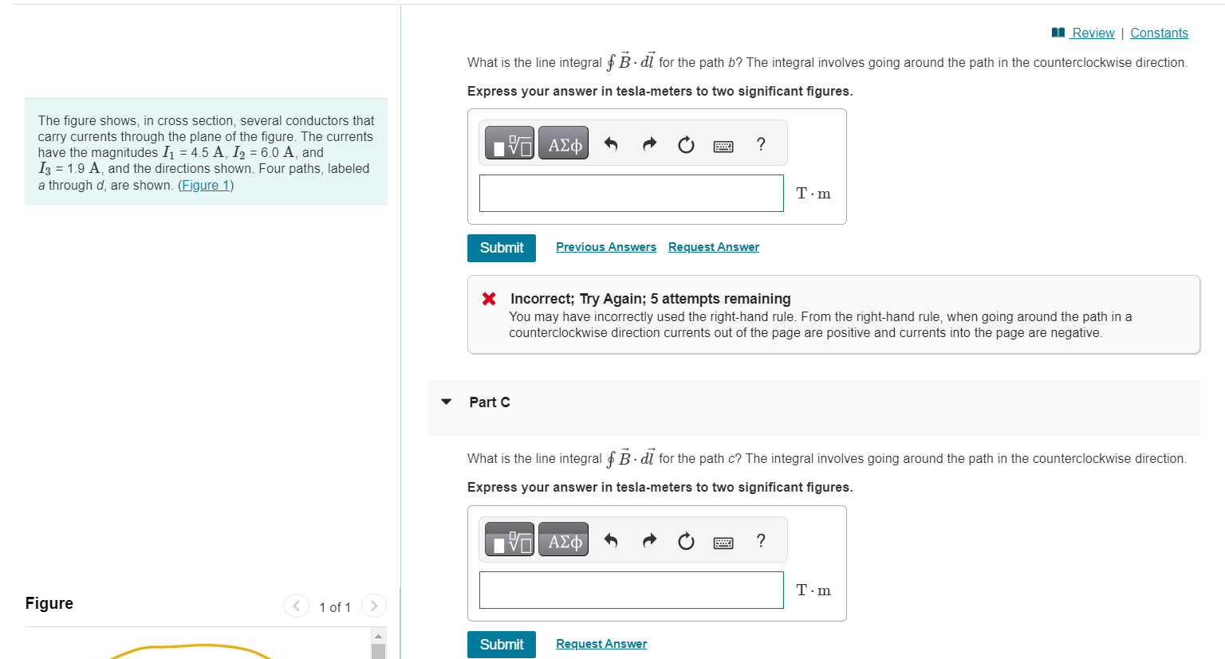Open the Figure 1 link
This screenshot has height=659, width=1225.
(x=206, y=185)
